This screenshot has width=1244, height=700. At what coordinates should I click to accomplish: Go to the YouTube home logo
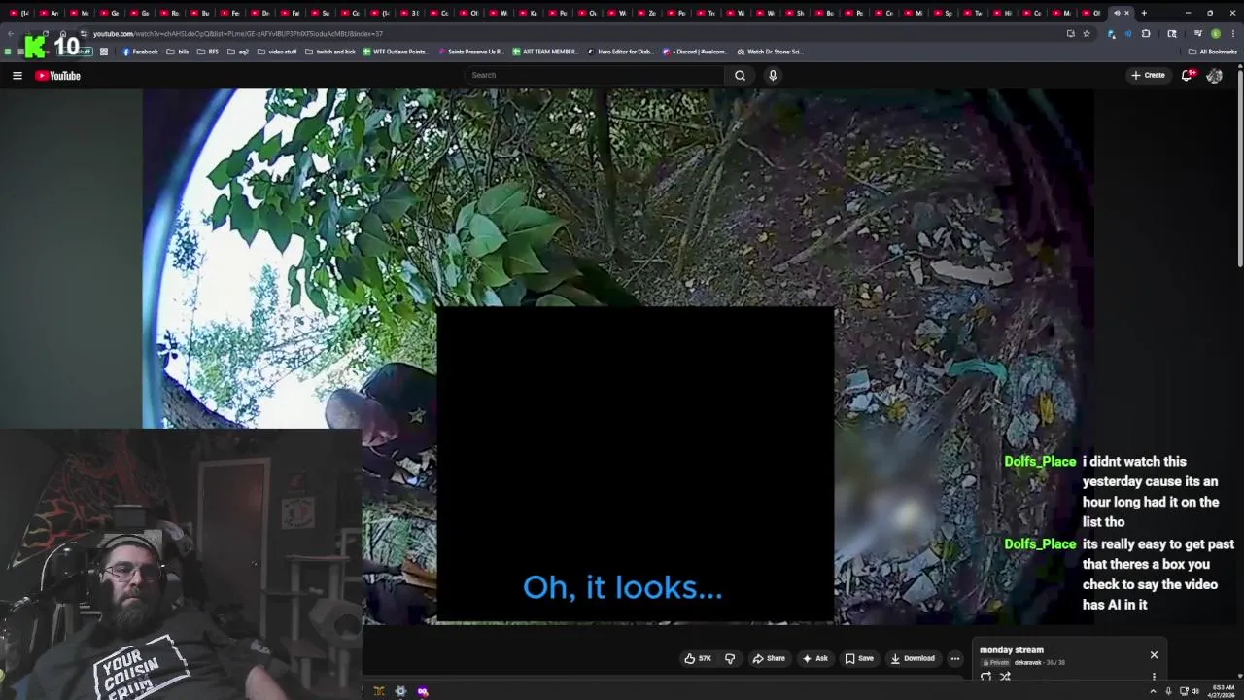coord(57,75)
